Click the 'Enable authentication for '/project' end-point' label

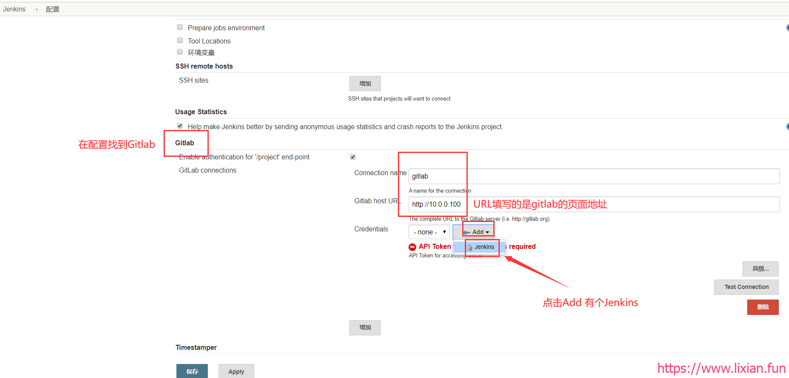(x=244, y=157)
